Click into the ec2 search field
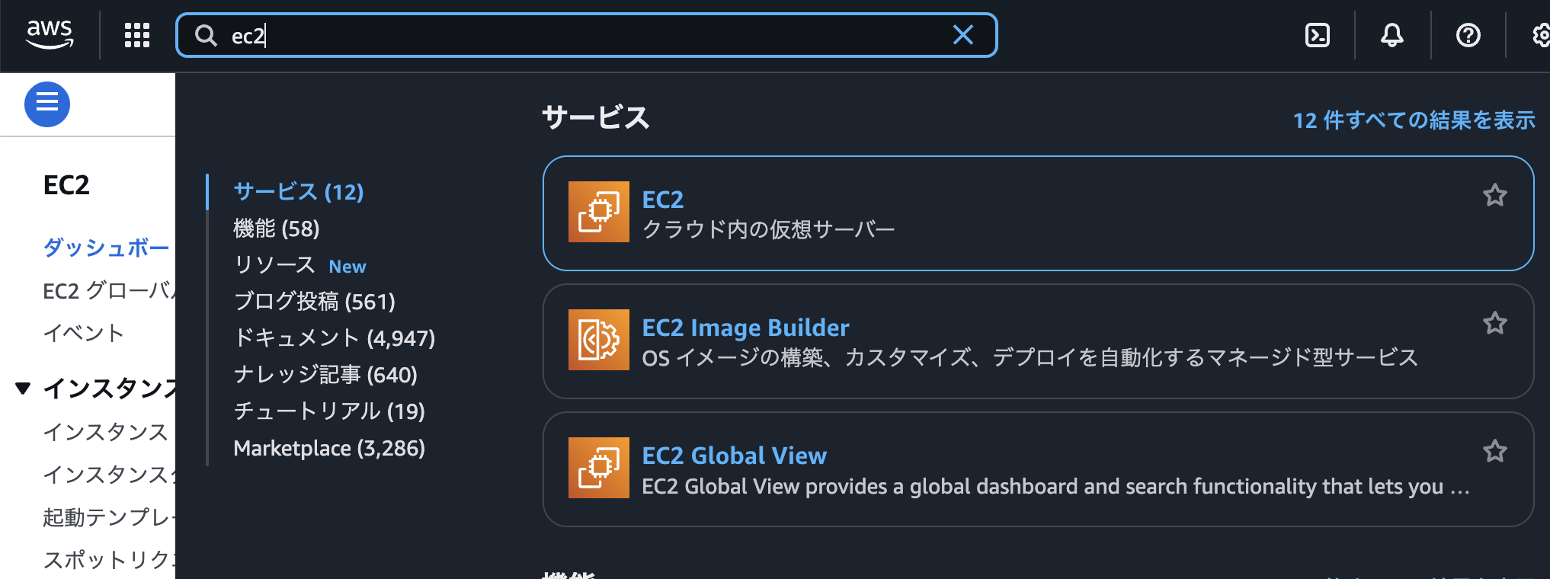 point(587,35)
